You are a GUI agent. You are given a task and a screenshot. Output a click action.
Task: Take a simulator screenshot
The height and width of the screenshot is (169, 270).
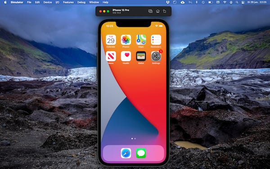pos(150,11)
